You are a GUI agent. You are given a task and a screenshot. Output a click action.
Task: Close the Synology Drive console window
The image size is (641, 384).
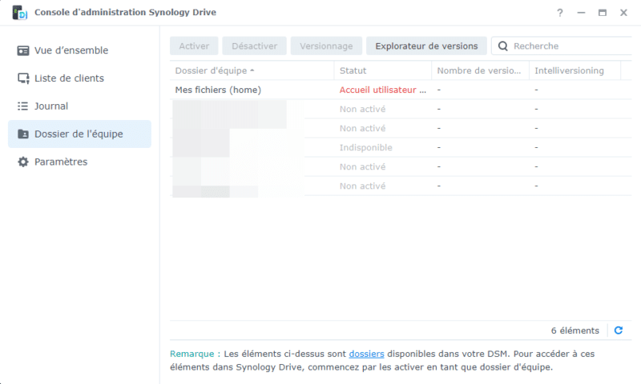[x=623, y=13]
